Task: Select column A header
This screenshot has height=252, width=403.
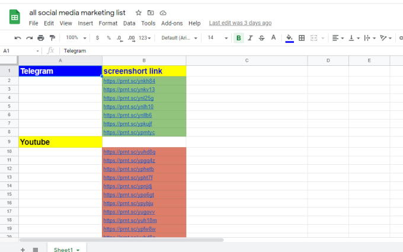Action: (x=60, y=60)
